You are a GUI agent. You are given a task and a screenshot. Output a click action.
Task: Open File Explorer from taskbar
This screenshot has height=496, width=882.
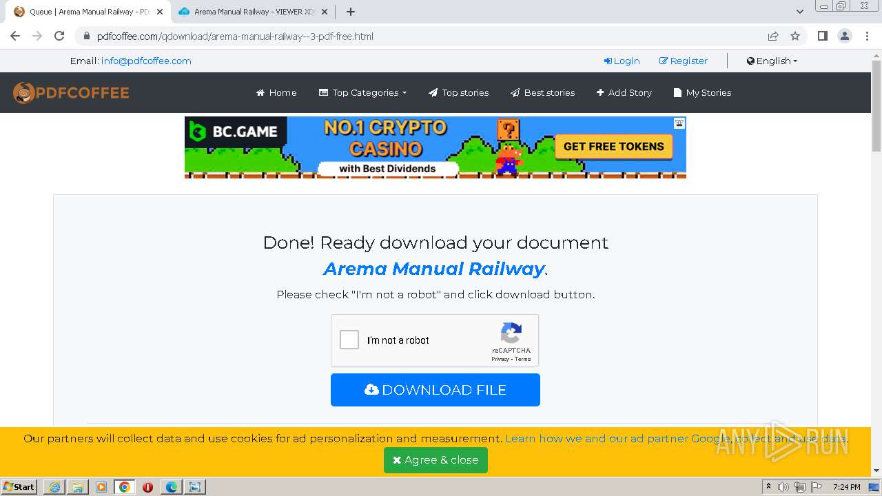(x=78, y=487)
